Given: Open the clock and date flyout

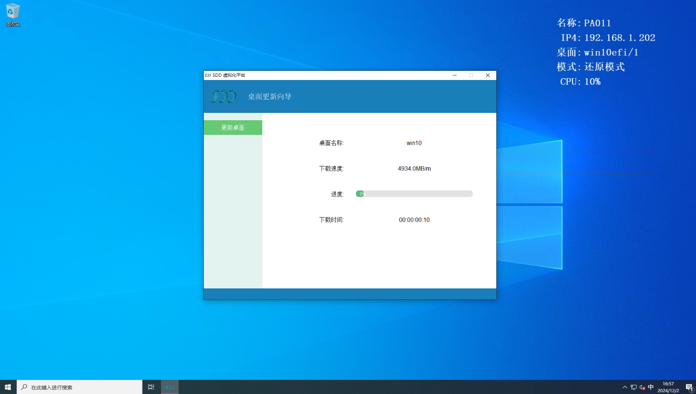Looking at the screenshot, I should pos(668,387).
